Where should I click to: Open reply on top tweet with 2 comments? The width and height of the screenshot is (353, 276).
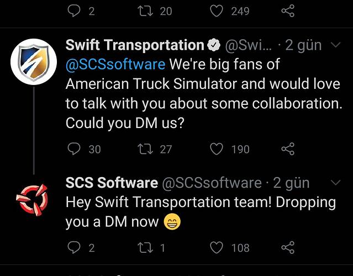click(74, 11)
